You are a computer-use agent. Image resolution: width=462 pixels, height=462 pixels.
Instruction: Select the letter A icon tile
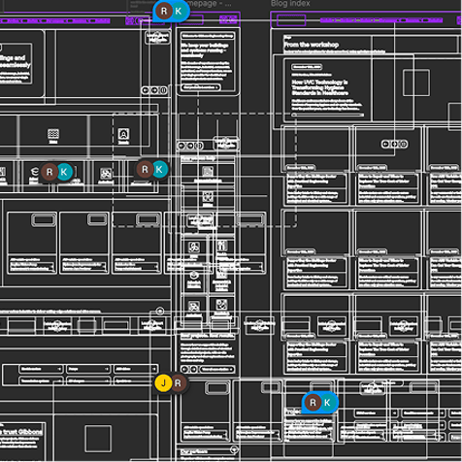123,133
